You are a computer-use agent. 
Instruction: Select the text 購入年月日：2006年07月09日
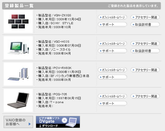(x=59, y=46)
